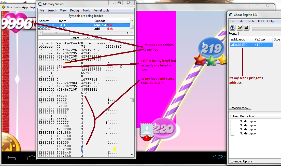This screenshot has width=281, height=166.
Task: Click the Memory Viewer gear icon in titlebar
Action: 39,4
